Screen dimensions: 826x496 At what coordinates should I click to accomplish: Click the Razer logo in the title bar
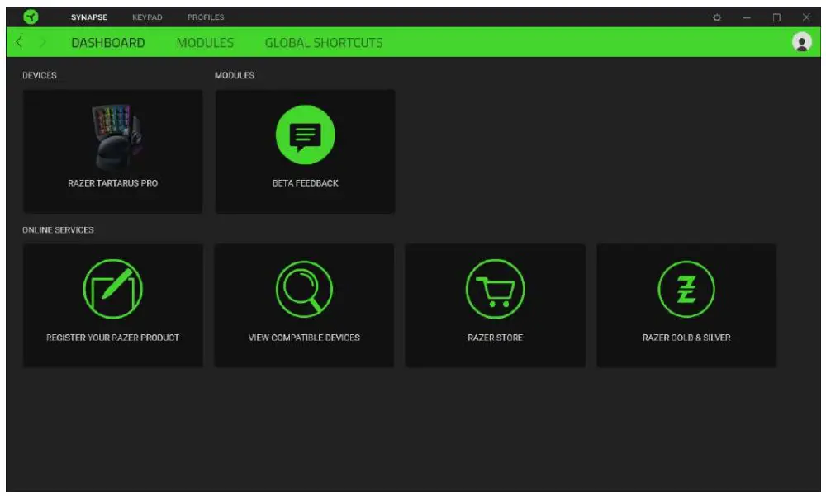[31, 16]
